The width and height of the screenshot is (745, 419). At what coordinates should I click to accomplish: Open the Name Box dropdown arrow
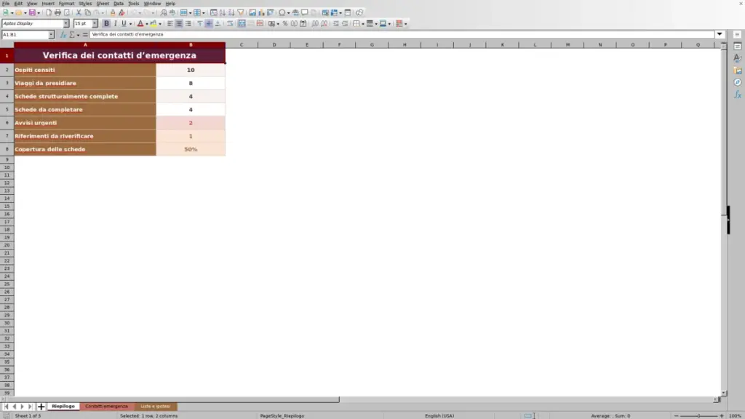pyautogui.click(x=52, y=35)
